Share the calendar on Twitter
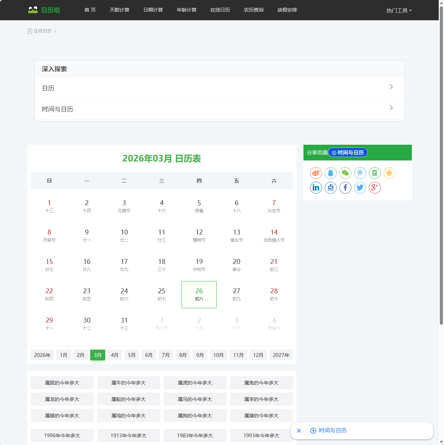Image resolution: width=444 pixels, height=445 pixels. (x=360, y=188)
